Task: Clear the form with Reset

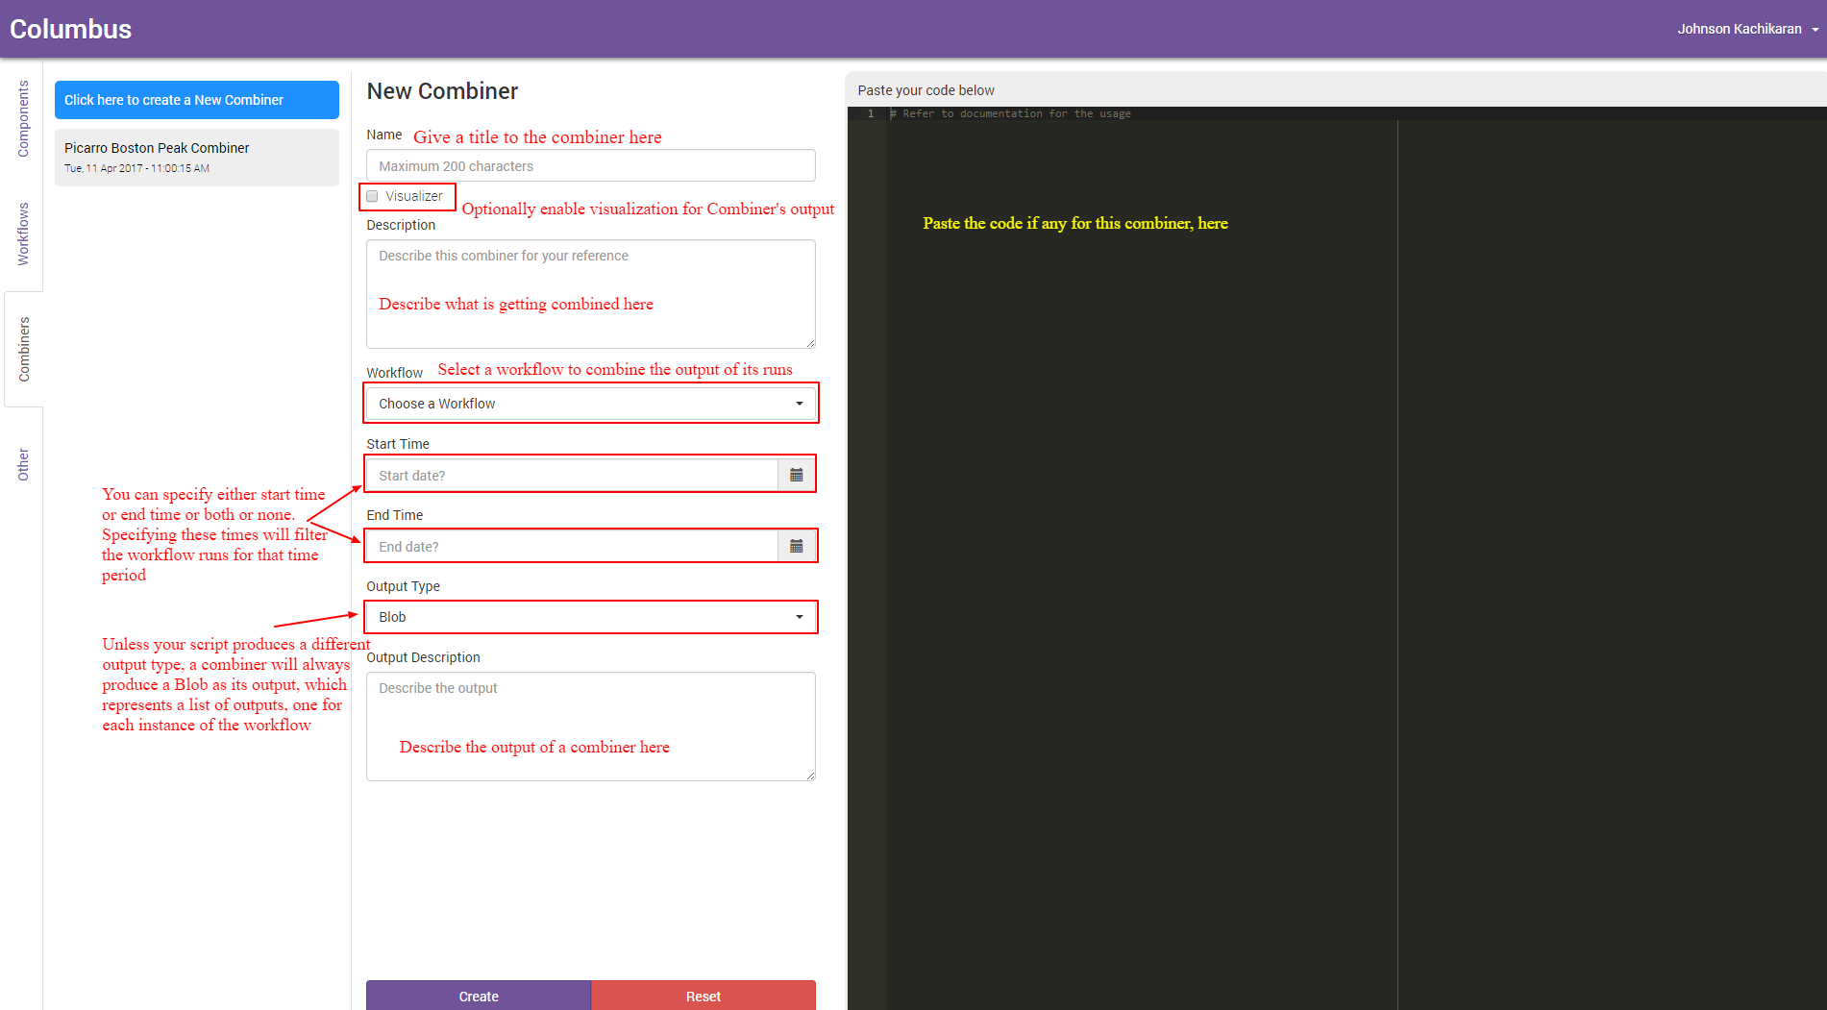Action: 704,996
